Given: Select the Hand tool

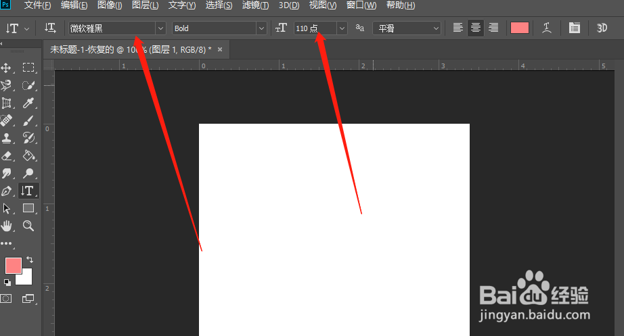Looking at the screenshot, I should (6, 226).
